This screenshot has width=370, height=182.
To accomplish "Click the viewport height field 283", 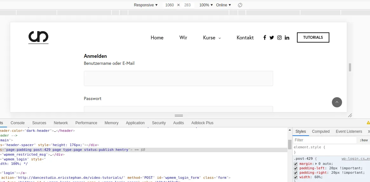I will (187, 5).
